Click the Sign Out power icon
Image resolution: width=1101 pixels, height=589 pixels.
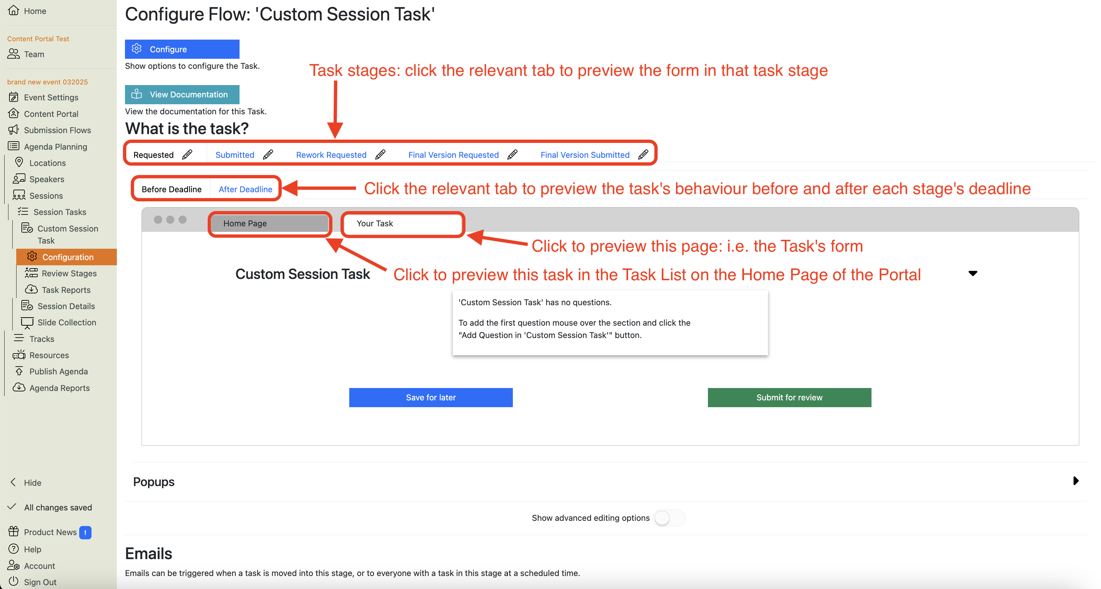[13, 581]
